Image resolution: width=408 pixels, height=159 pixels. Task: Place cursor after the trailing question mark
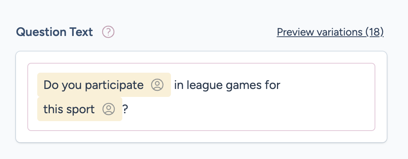coord(128,109)
